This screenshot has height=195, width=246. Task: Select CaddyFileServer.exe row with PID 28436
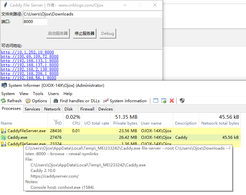pos(120,131)
